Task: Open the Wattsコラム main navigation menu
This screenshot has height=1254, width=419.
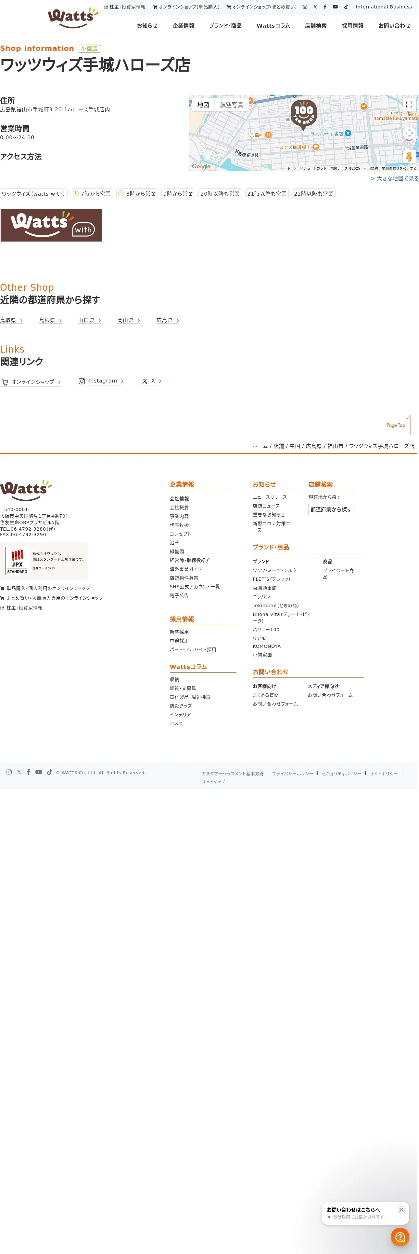Action: (x=273, y=26)
